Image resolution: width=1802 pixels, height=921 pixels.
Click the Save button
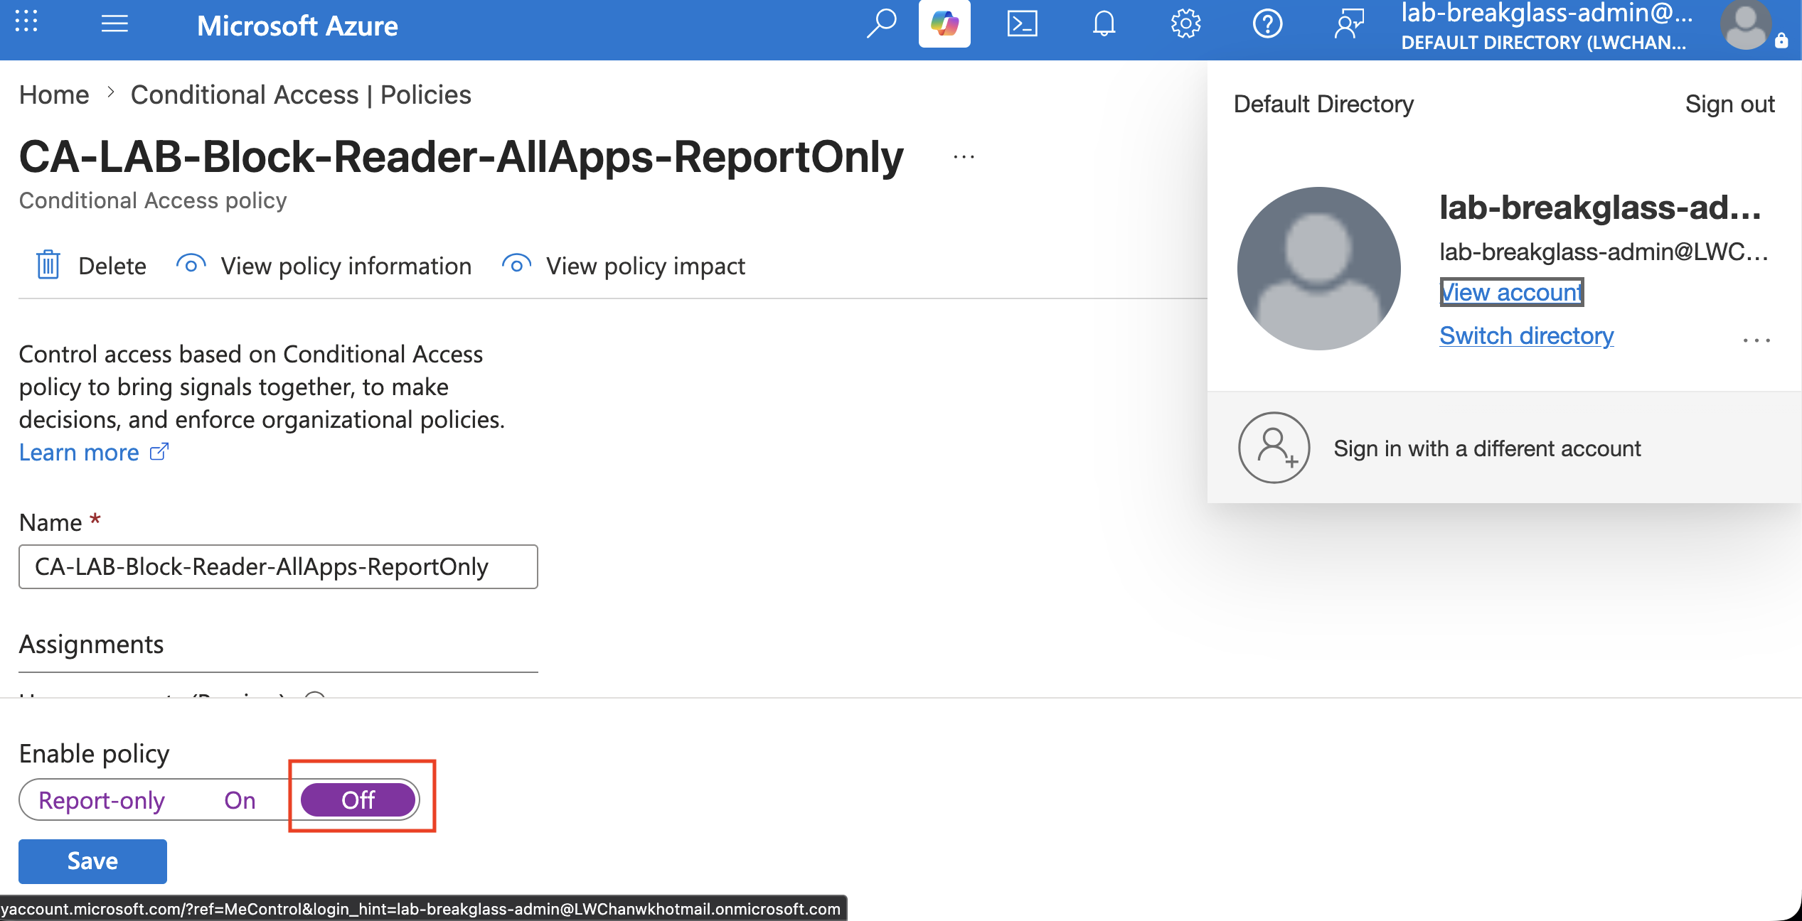92,861
